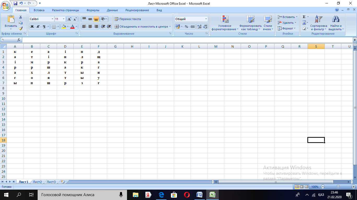
Task: Align text left
Action: [84, 27]
